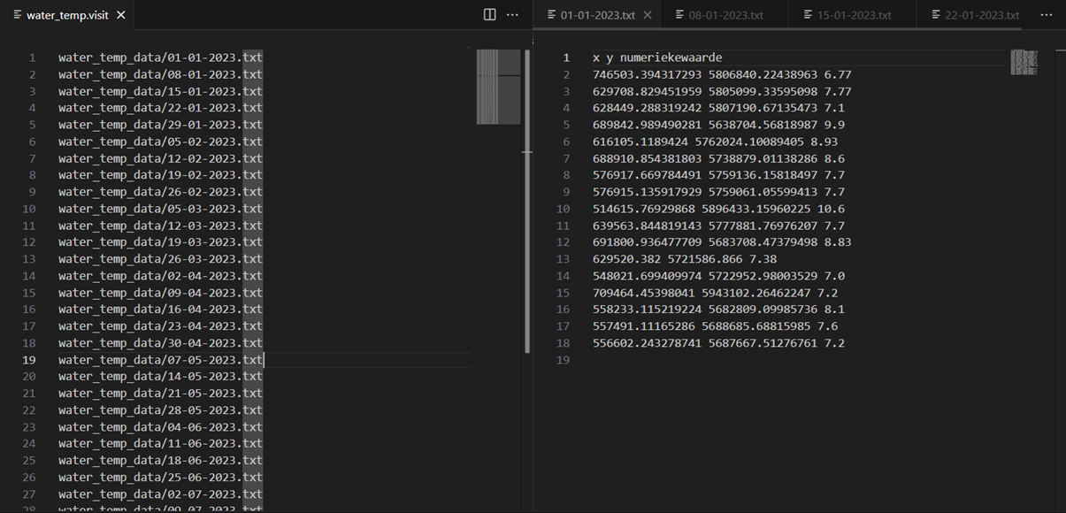Click file icon on 08-01-2023.txt tab
Viewport: 1066px width, 513px height.
(679, 15)
